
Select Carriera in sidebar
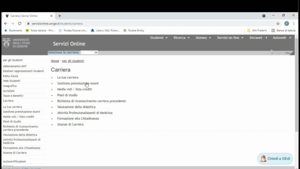8,101
